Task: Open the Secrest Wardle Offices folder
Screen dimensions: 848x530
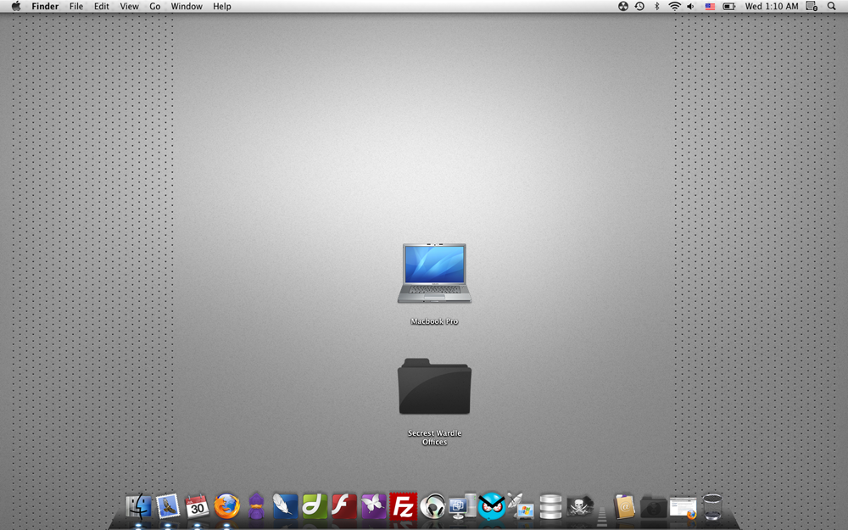Action: pyautogui.click(x=433, y=387)
